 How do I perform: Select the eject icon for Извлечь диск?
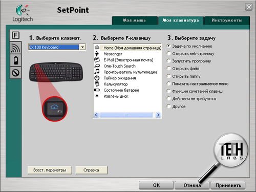coord(97,96)
